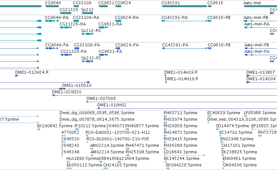Click the LD16643.3prime EST label
The width and height of the screenshot is (277, 170).
tap(180, 152)
